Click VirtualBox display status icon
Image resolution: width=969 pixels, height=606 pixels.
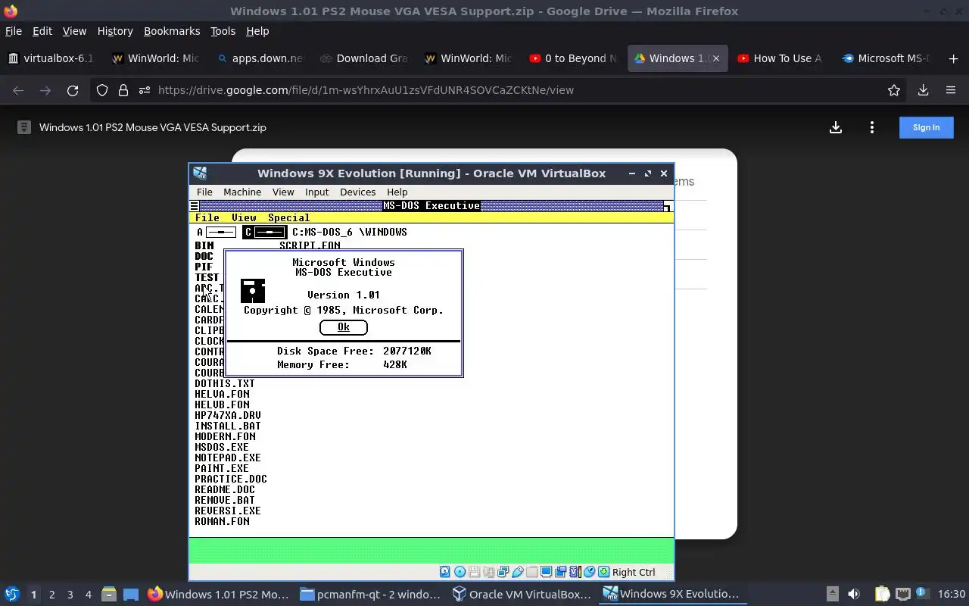coord(546,572)
